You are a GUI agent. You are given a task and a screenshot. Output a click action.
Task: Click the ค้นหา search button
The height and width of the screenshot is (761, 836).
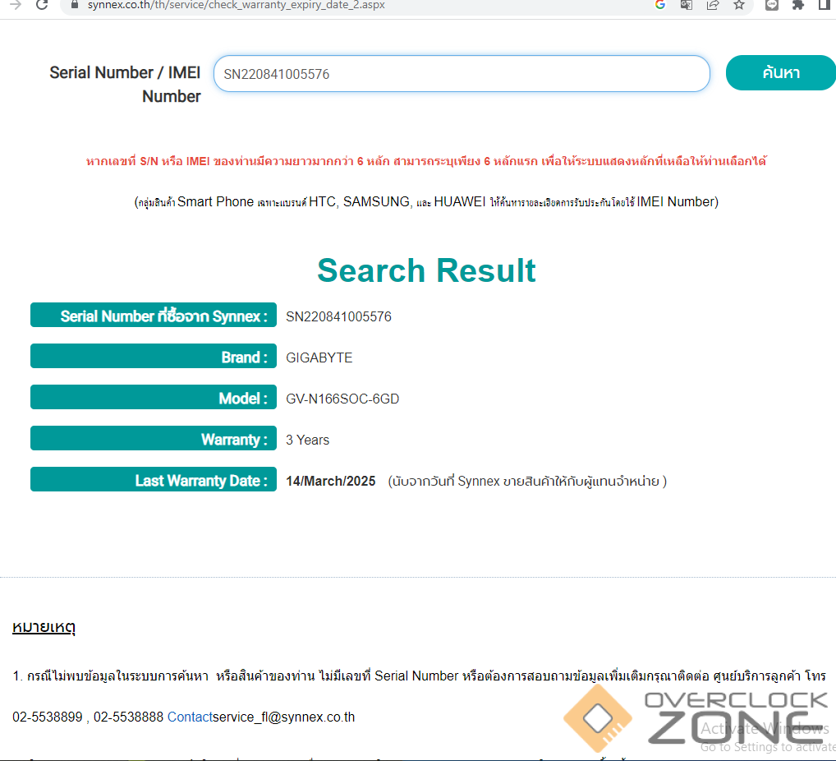[x=780, y=72]
